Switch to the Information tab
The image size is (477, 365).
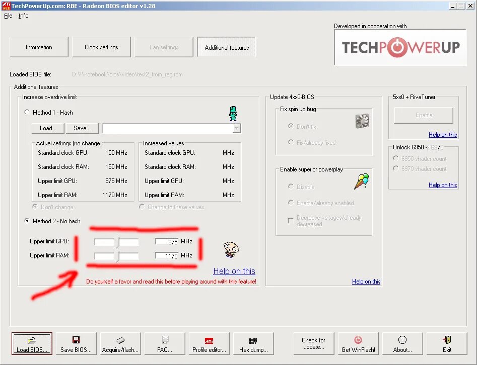(39, 47)
